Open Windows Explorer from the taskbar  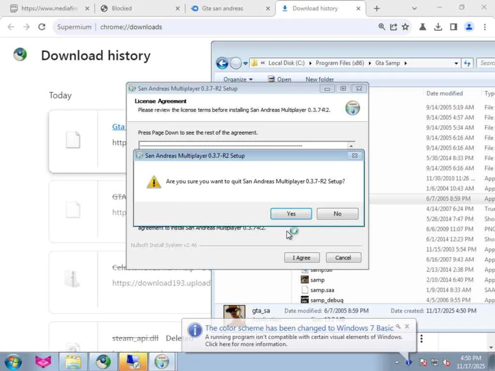click(x=73, y=362)
